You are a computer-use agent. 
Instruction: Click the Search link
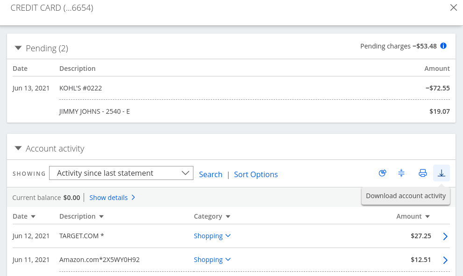click(210, 174)
